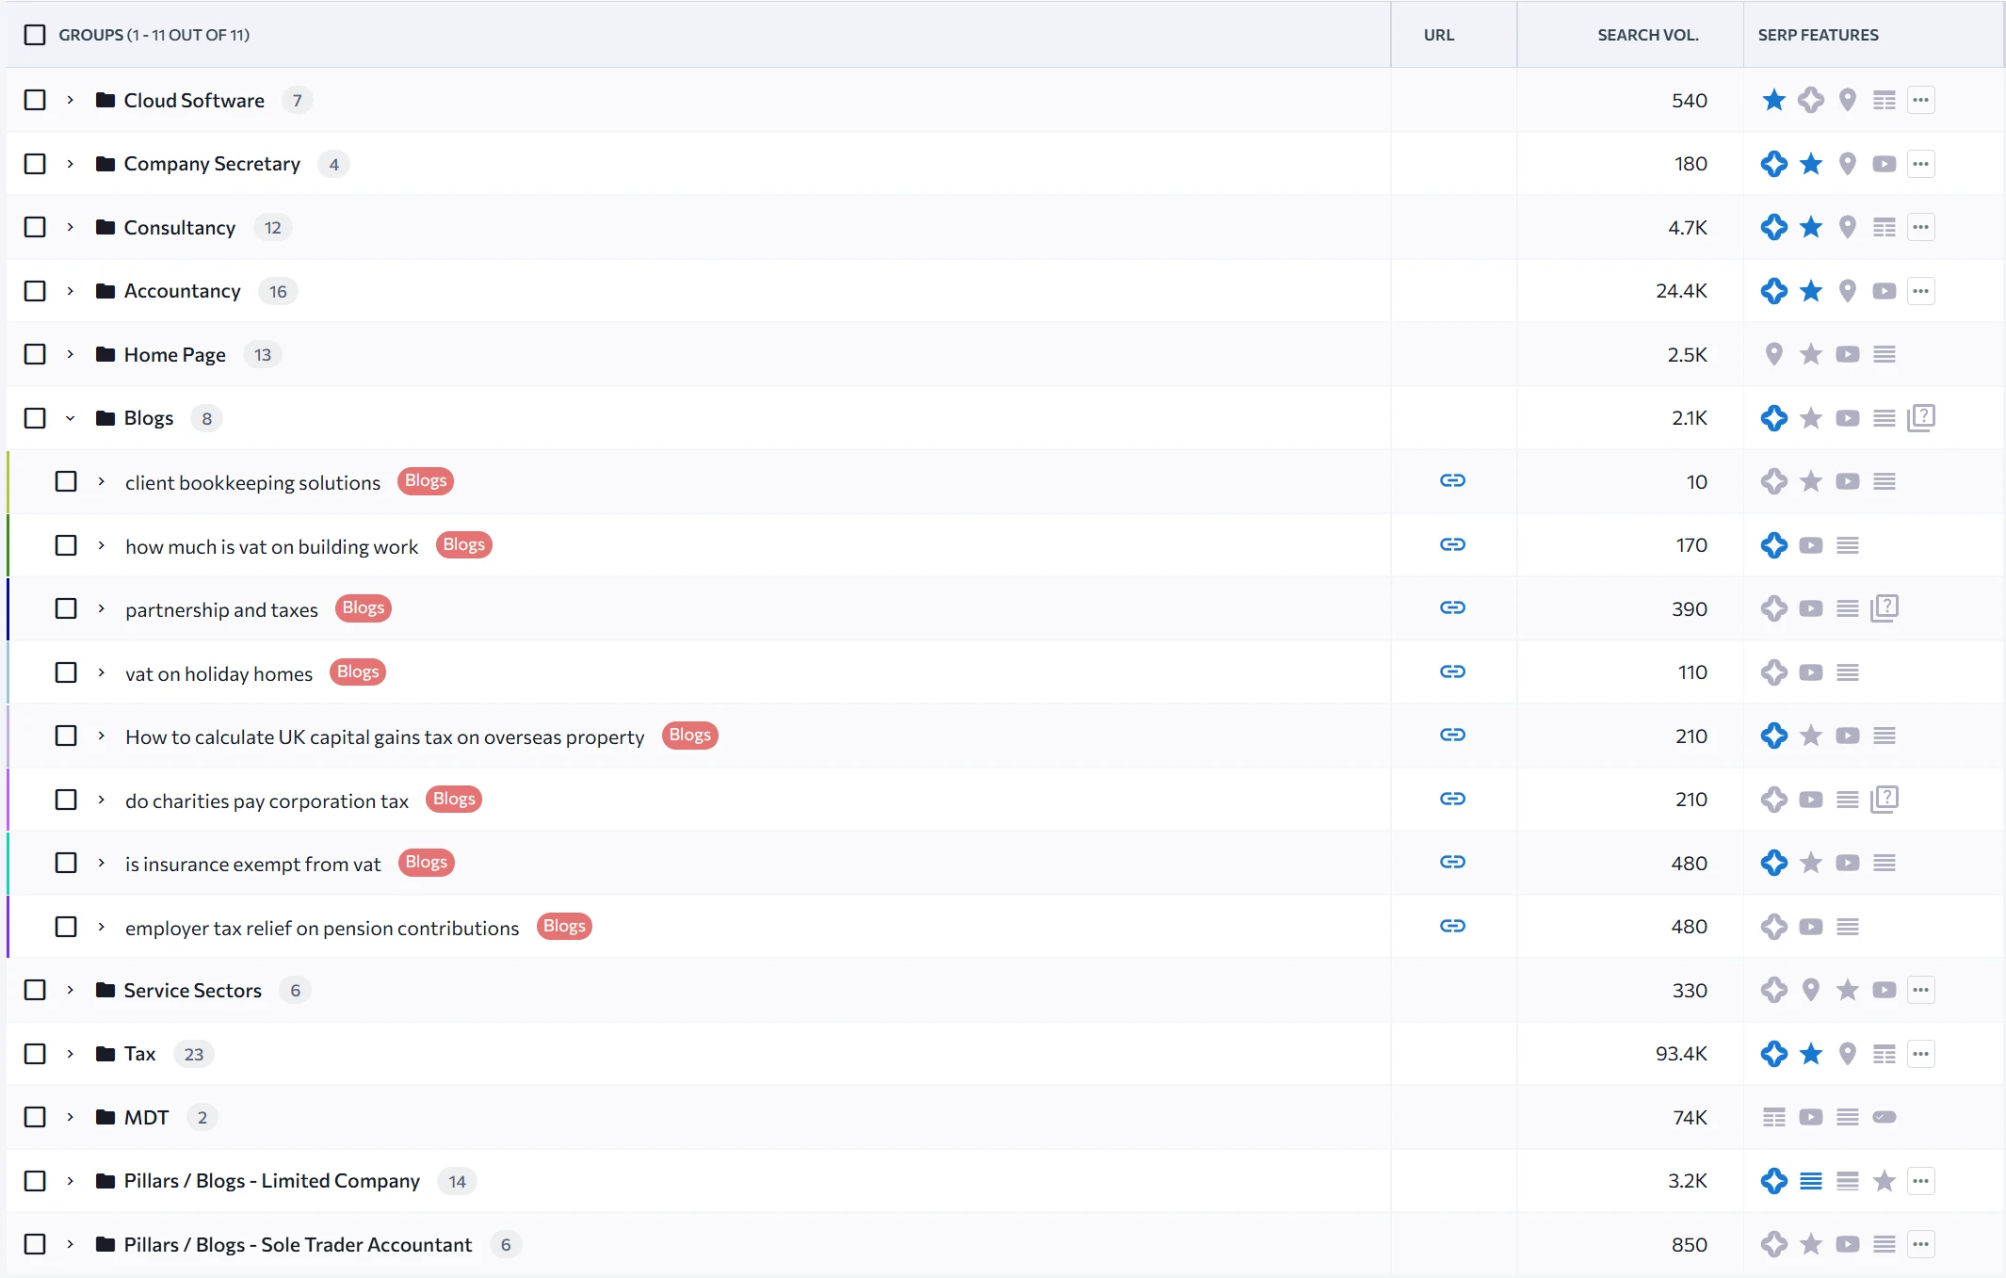Click the GROUPS column header label

154,35
